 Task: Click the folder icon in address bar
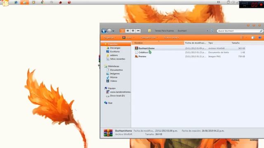(x=149, y=31)
